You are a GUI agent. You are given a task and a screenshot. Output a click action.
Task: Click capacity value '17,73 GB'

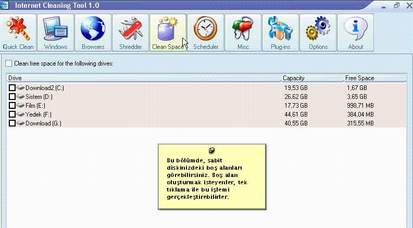pos(296,106)
